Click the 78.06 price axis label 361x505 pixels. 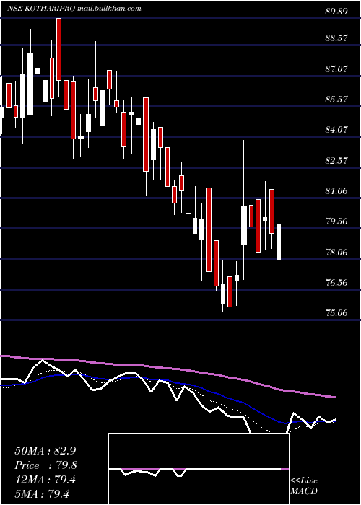tap(337, 252)
